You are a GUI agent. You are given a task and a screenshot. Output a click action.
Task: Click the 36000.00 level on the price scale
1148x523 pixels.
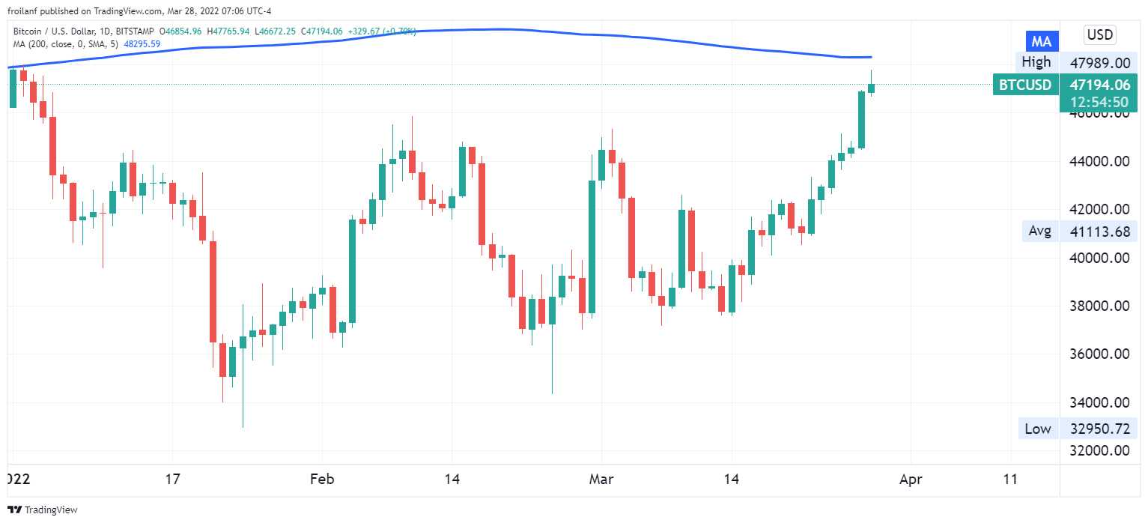pos(1099,354)
